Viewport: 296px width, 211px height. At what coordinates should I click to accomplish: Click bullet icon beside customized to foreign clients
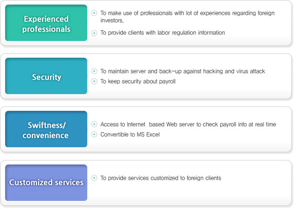[94, 178]
